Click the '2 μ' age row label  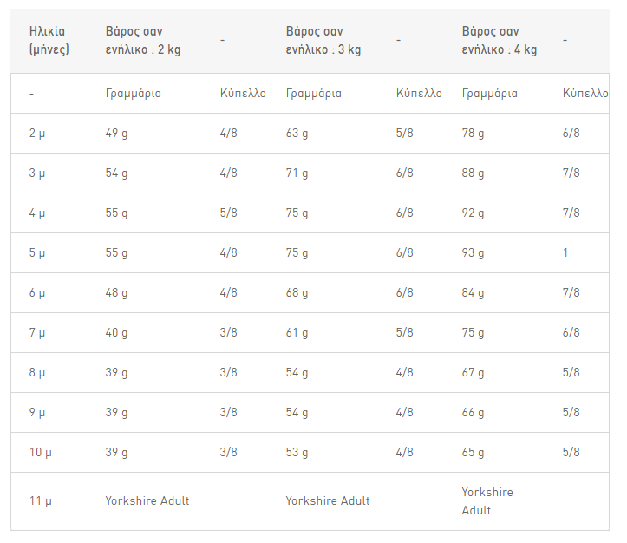(36, 133)
